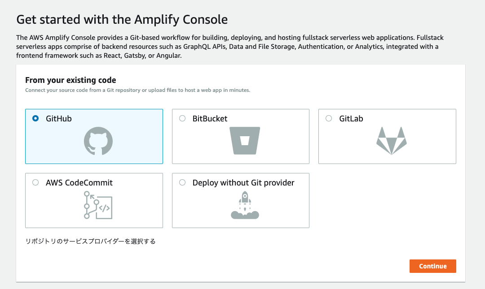Viewport: 485px width, 289px height.
Task: Click the GitLab label text
Action: pyautogui.click(x=351, y=119)
